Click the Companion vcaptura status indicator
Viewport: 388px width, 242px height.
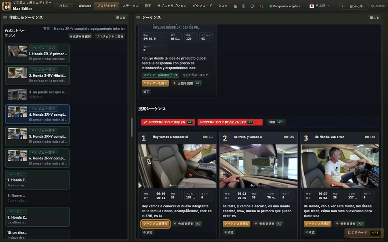[285, 6]
